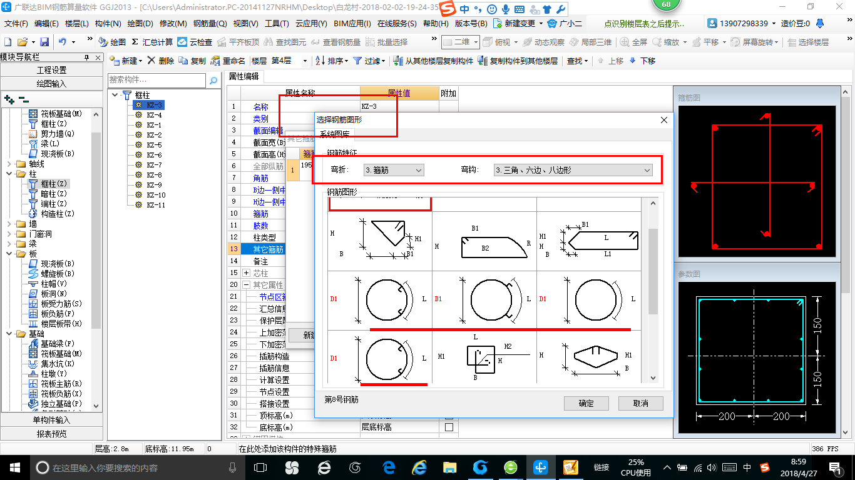The height and width of the screenshot is (480, 855).
Task: Select 暗柱(Z) under 柱 folder
Action: pyautogui.click(x=51, y=194)
